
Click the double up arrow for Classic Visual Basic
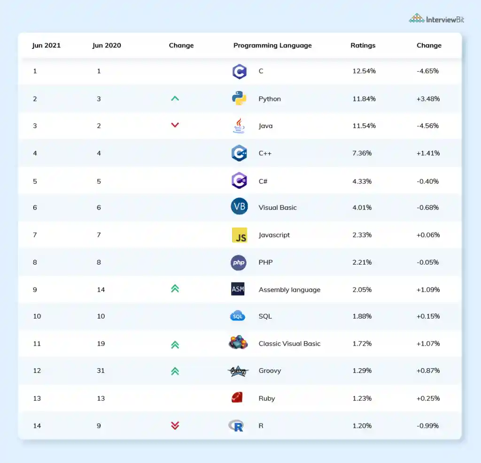(175, 345)
